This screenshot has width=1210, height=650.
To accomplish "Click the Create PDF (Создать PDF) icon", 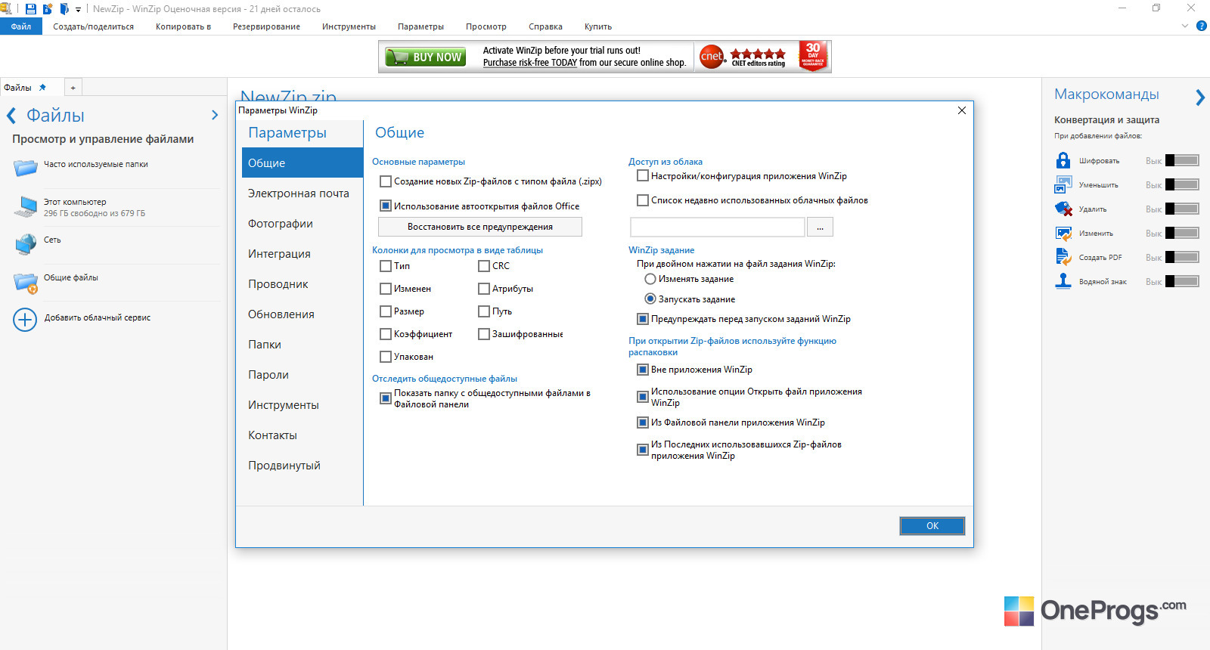I will (x=1063, y=257).
